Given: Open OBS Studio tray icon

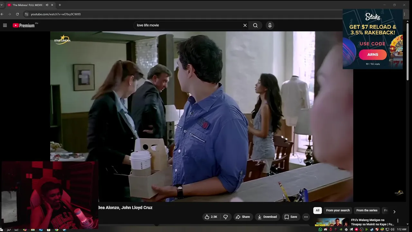Looking at the screenshot, I should pyautogui.click(x=361, y=229).
